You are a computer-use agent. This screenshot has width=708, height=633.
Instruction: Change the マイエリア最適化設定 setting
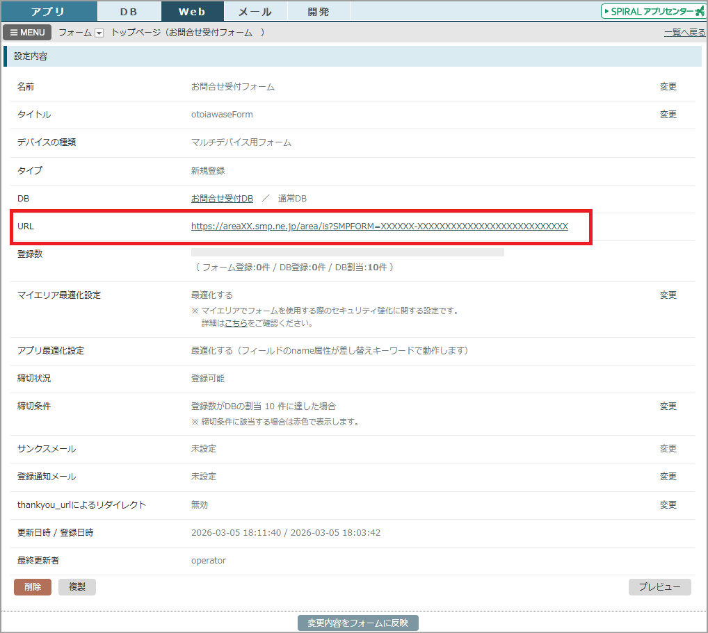(x=668, y=295)
